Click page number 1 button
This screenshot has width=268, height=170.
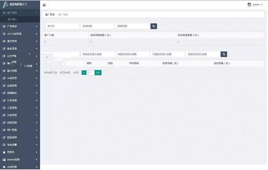click(x=84, y=72)
